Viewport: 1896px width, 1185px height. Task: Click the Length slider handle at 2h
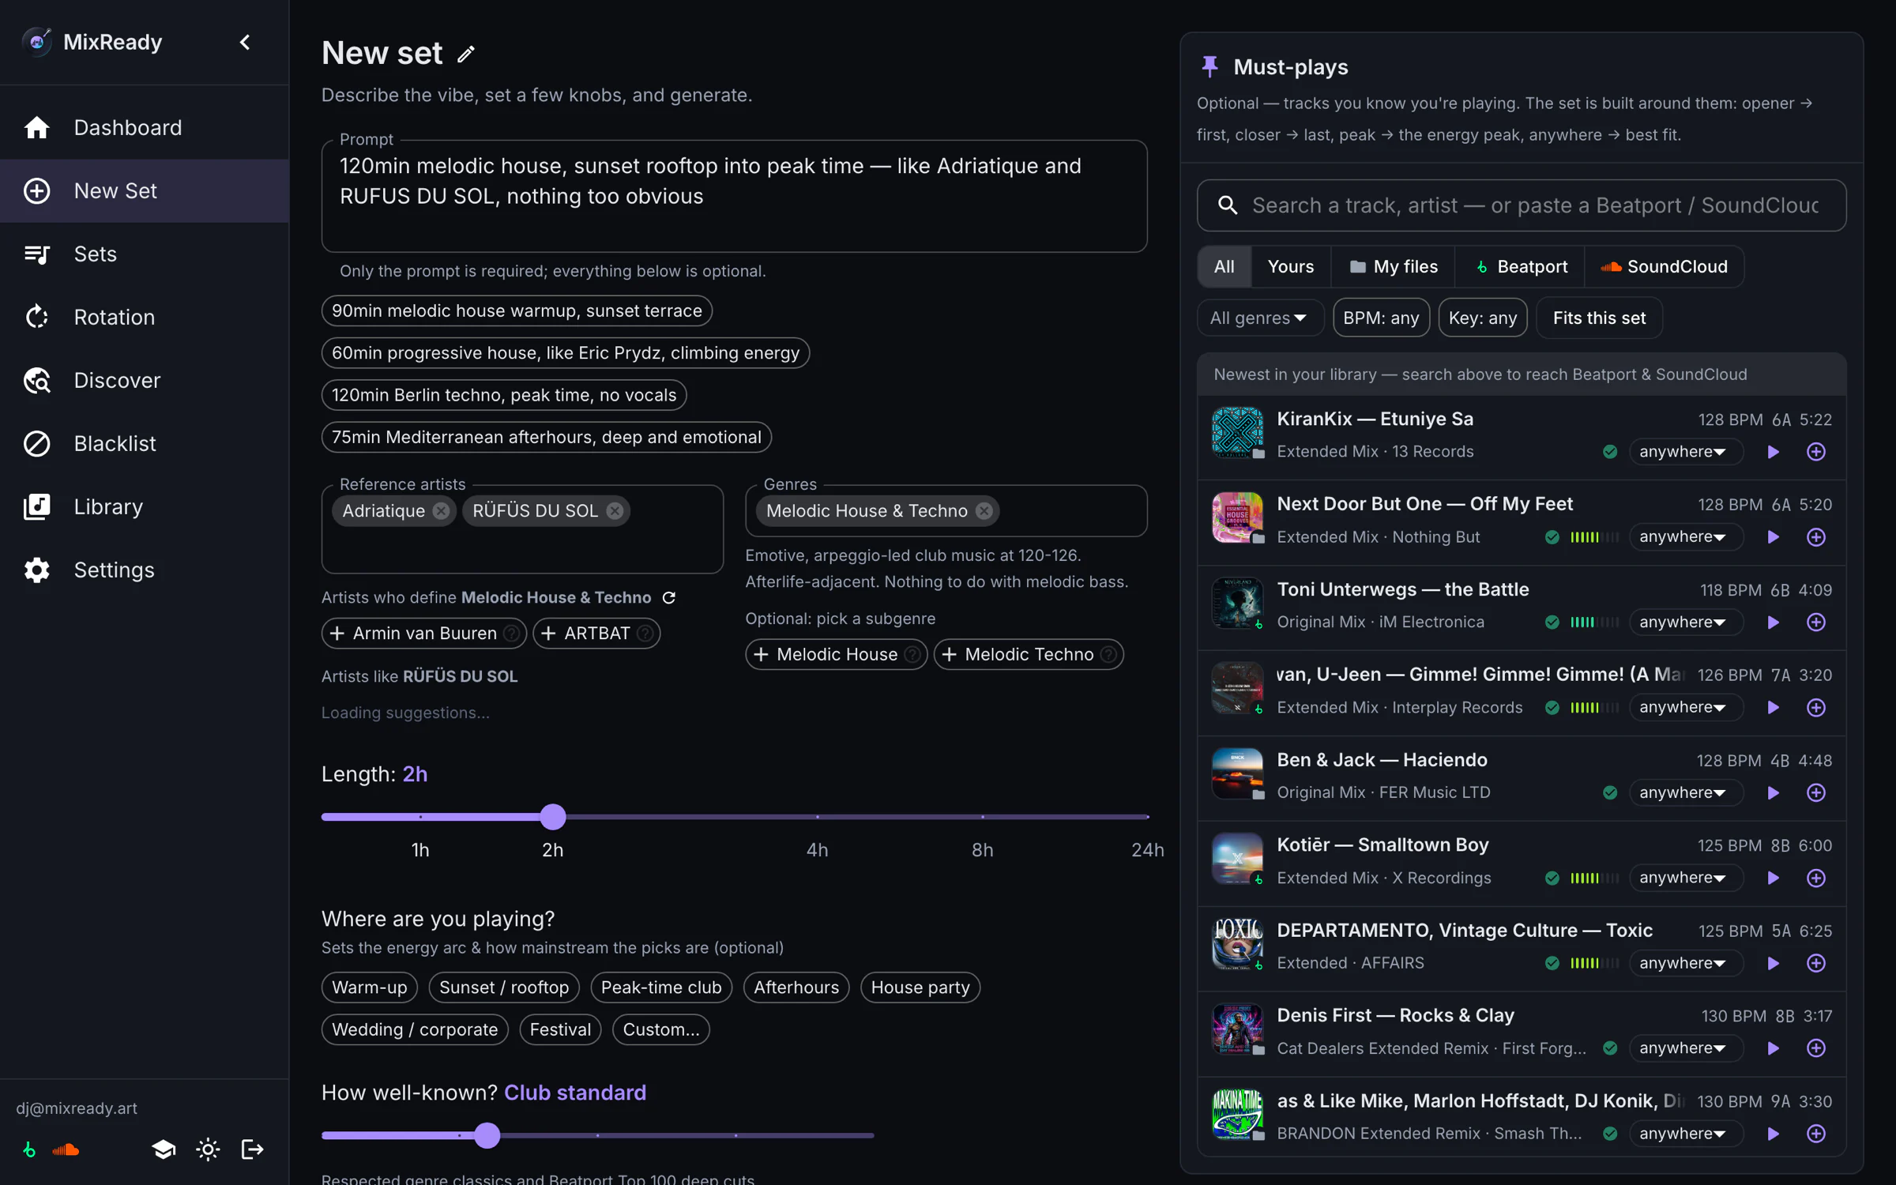pos(553,817)
